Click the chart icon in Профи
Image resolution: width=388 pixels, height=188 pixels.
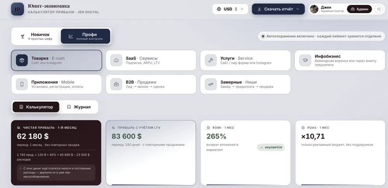pyautogui.click(x=71, y=37)
